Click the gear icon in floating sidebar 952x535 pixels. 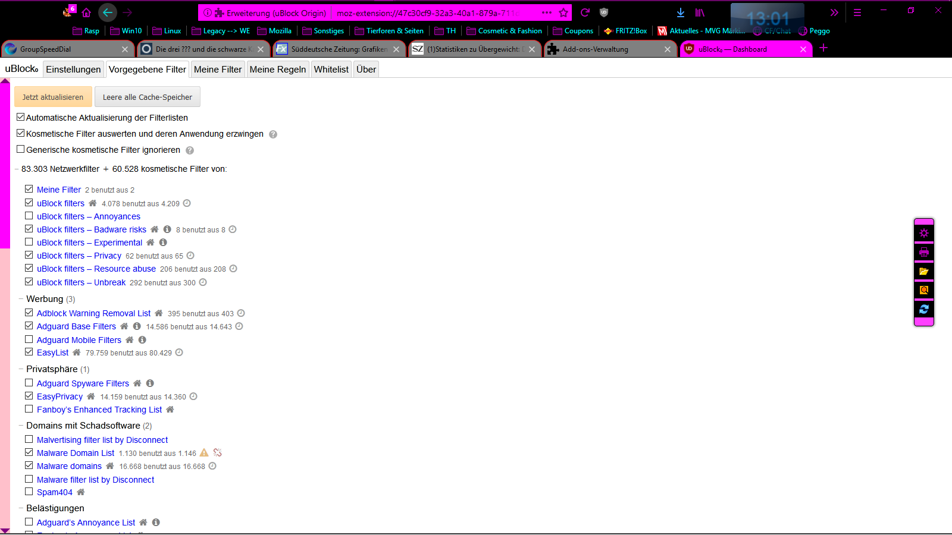(924, 233)
